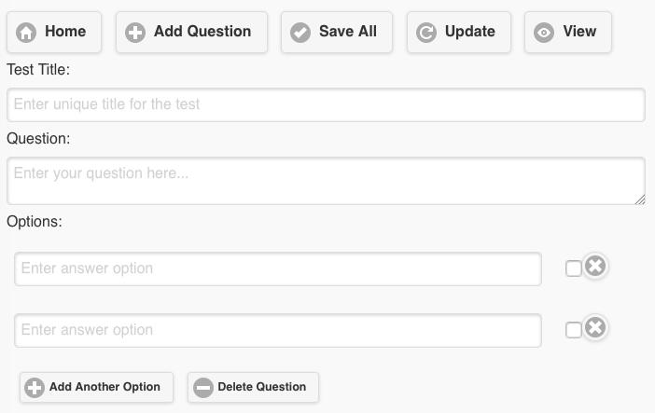
Task: Click the checkmark icon on Save All
Action: 300,33
